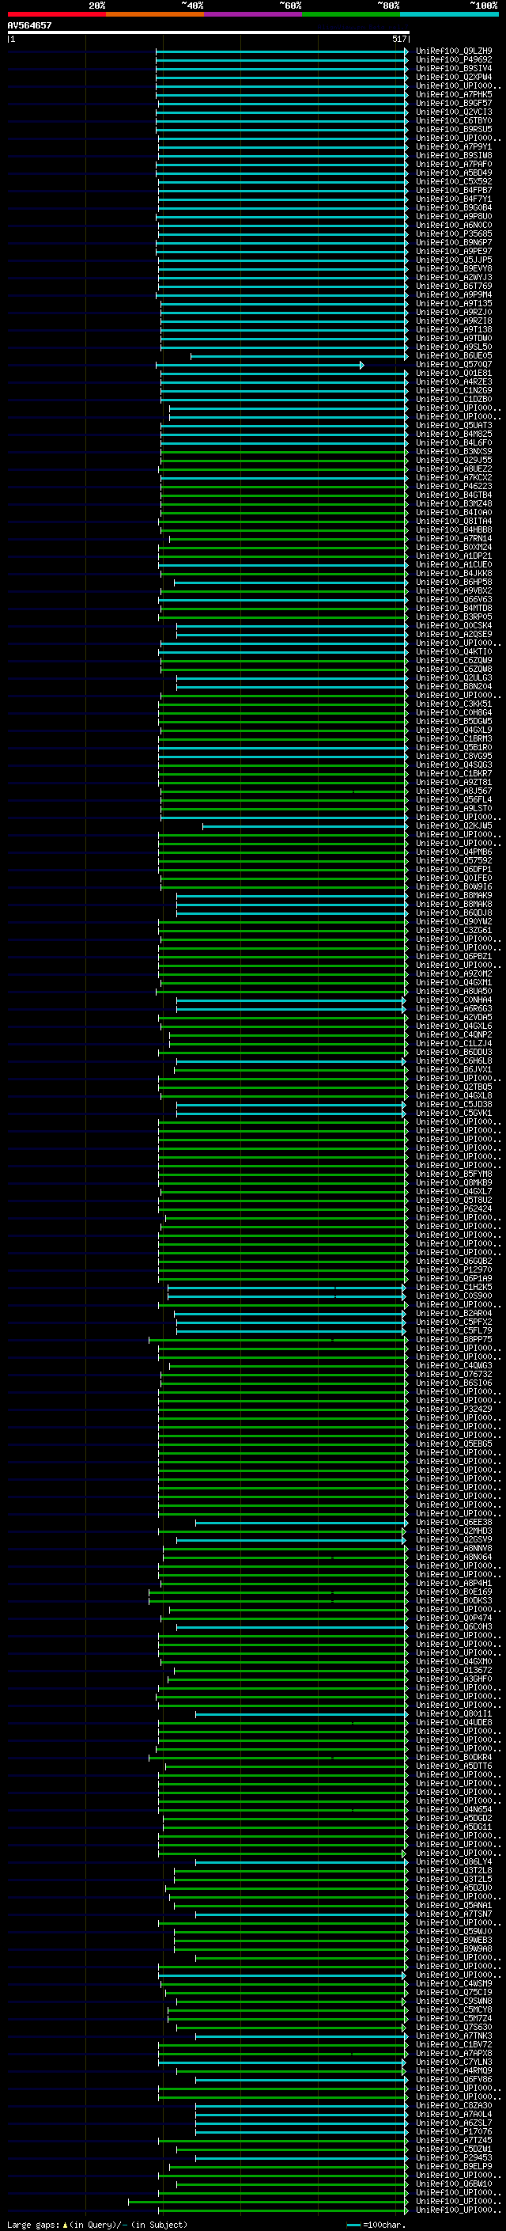
Task: Select hit label UniRef100_C1N2G9
Action: pos(454,391)
